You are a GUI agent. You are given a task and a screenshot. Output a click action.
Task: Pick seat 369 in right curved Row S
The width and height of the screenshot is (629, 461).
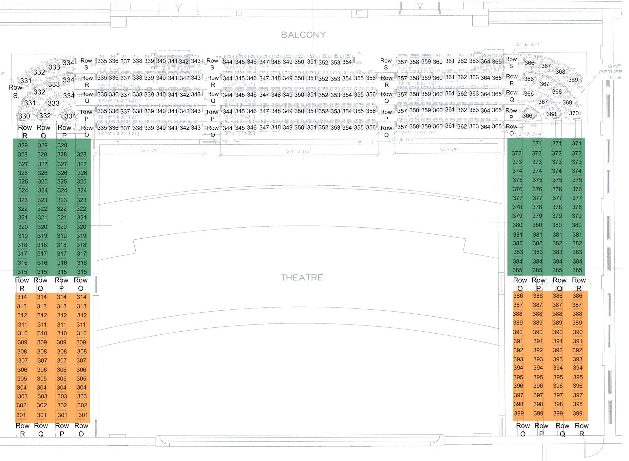[573, 80]
